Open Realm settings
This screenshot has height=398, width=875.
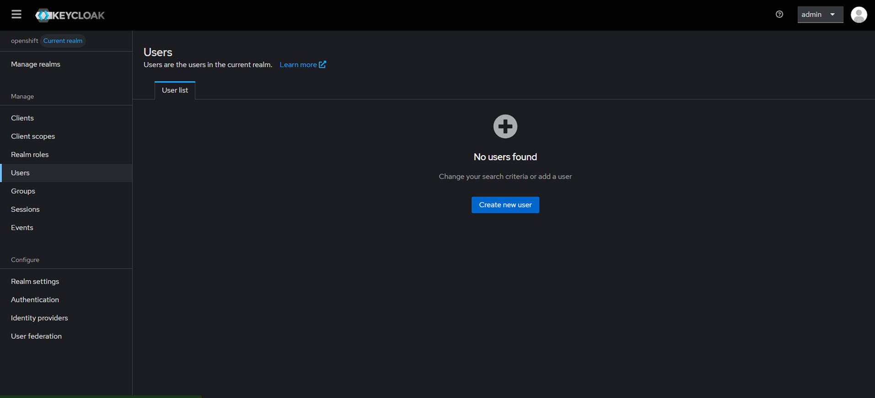(35, 282)
